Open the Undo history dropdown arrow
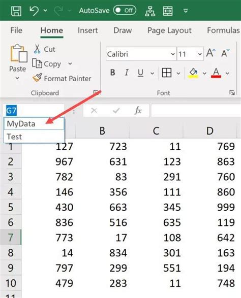The image size is (241, 298). 45,11
